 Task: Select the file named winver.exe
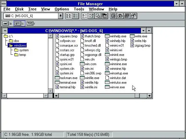coord(117,87)
